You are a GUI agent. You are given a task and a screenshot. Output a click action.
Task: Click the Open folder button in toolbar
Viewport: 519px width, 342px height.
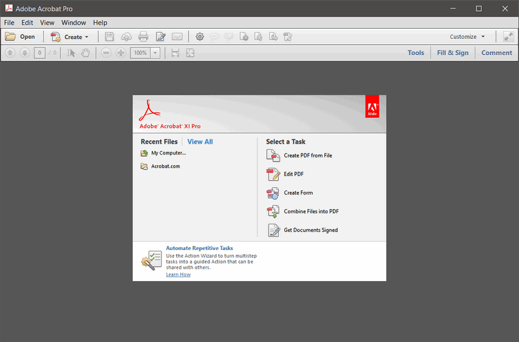[20, 37]
